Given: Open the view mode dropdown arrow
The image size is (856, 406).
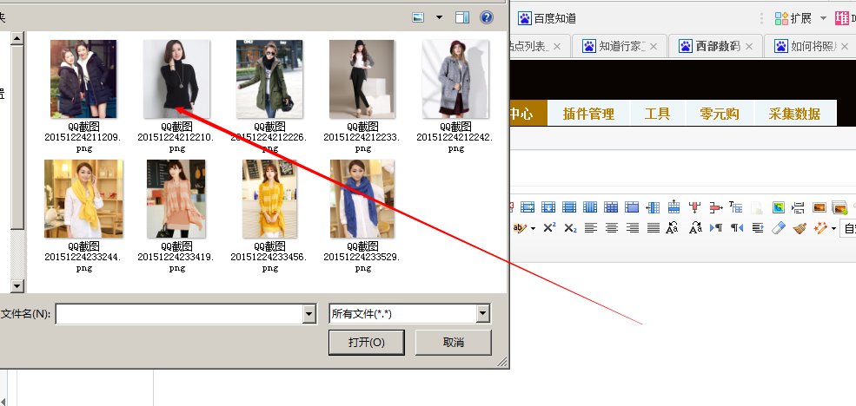Looking at the screenshot, I should 440,17.
